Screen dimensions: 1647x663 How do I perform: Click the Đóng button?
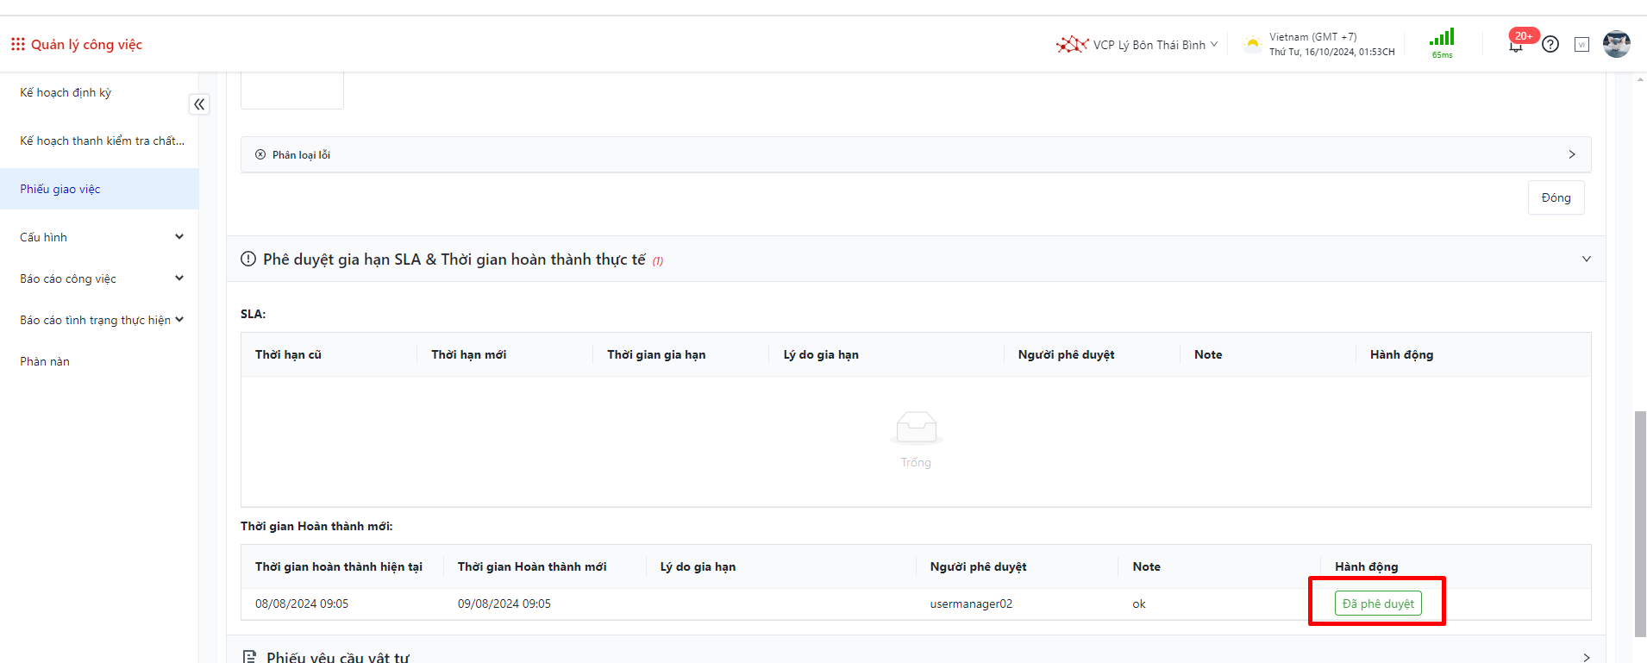1556,197
